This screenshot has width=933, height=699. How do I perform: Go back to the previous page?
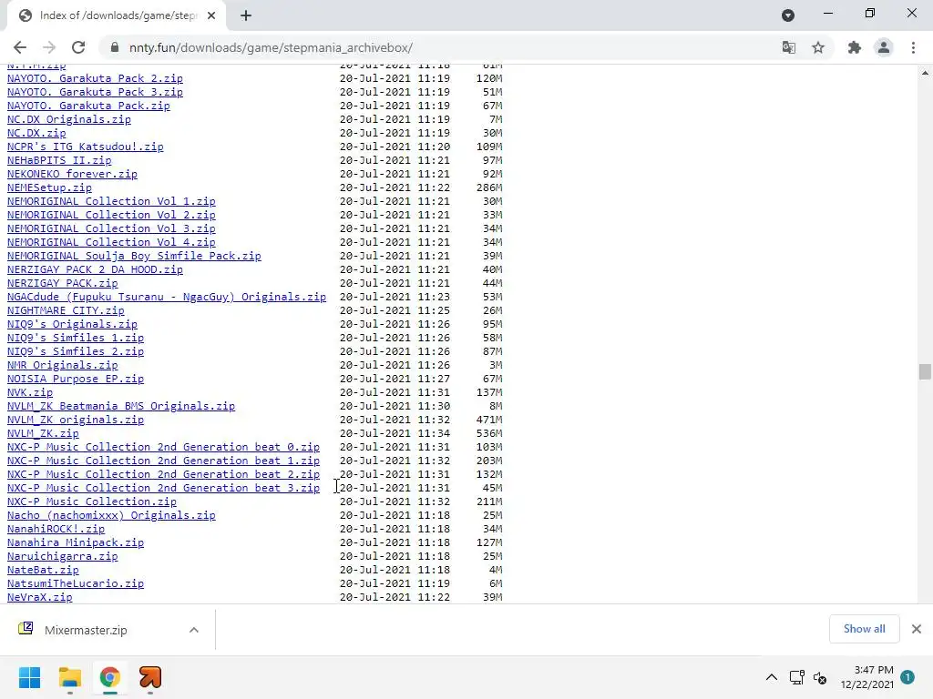coord(20,47)
